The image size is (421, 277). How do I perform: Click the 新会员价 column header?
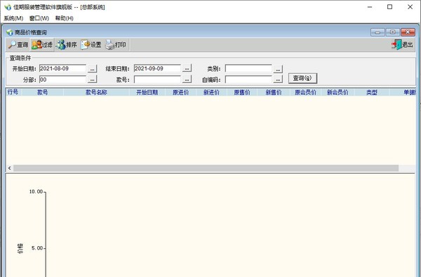pos(338,92)
